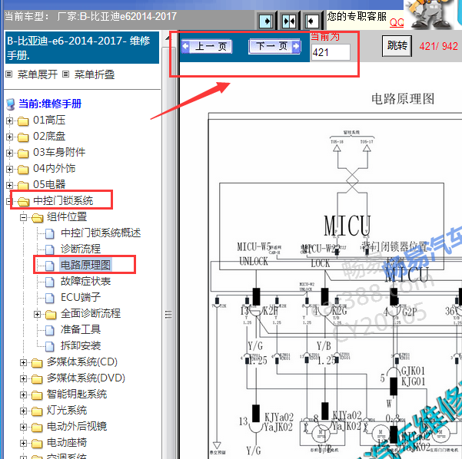Expand the 多媒体系统(CD) folder
462x459 pixels.
23,362
